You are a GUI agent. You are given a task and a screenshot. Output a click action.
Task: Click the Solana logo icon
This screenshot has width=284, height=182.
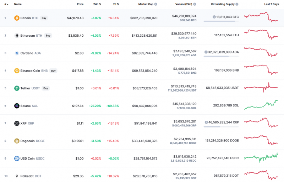point(17,106)
